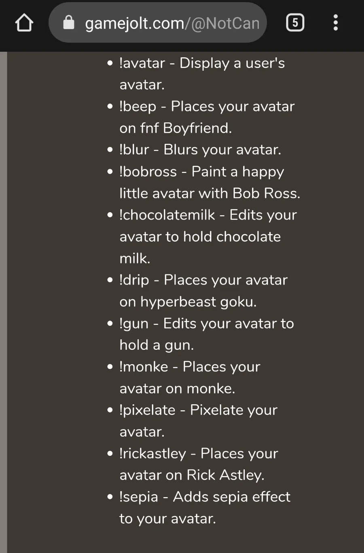Tap the padlock site security icon
364x553 pixels.
[x=69, y=23]
